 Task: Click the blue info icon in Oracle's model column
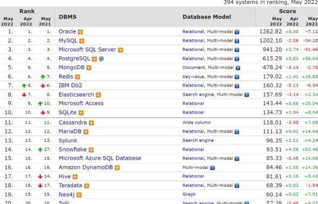[237, 32]
